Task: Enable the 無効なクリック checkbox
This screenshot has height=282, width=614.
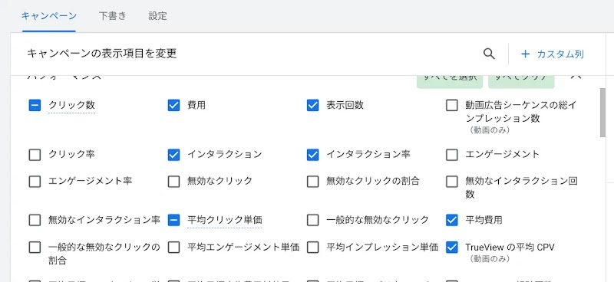Action: coord(174,182)
